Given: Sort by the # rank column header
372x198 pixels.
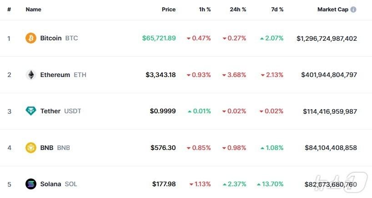Looking at the screenshot, I should click(9, 10).
